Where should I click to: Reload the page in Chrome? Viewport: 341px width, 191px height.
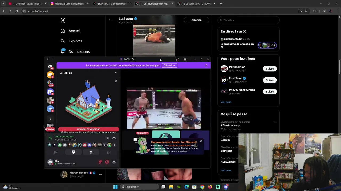[x=17, y=11]
